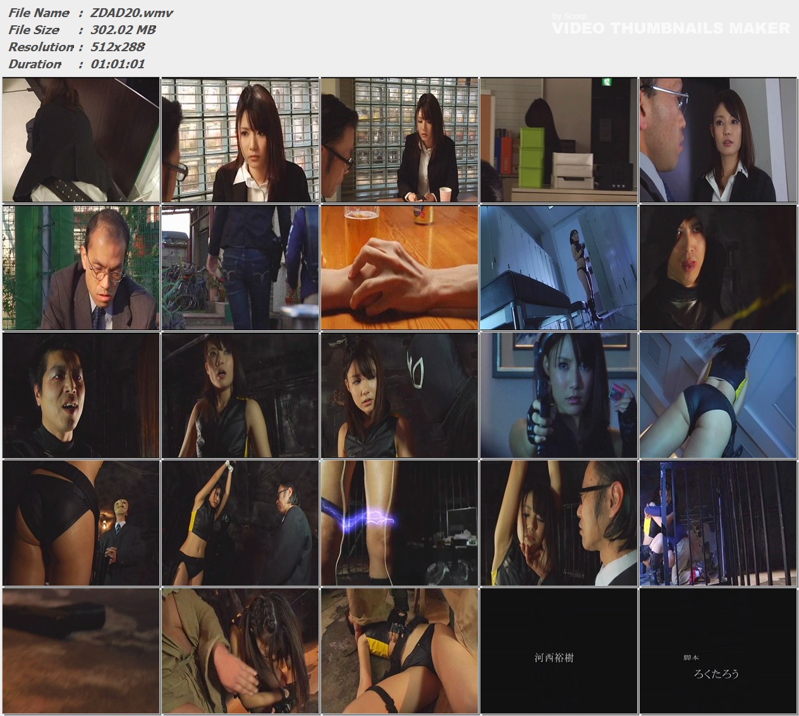Click the file name ZDAD20.wmv
Viewport: 799px width, 716px height.
pyautogui.click(x=131, y=13)
